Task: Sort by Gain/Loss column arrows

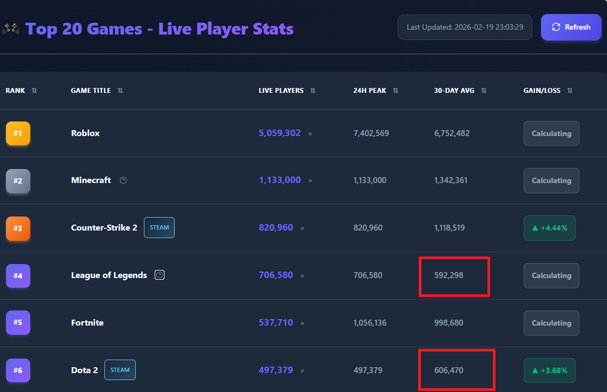Action: (x=570, y=91)
